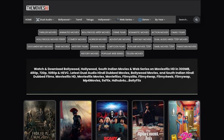The height and width of the screenshot is (140, 224).
Task: Open the Hollywood Movies 1080p category
Action: (x=51, y=40)
